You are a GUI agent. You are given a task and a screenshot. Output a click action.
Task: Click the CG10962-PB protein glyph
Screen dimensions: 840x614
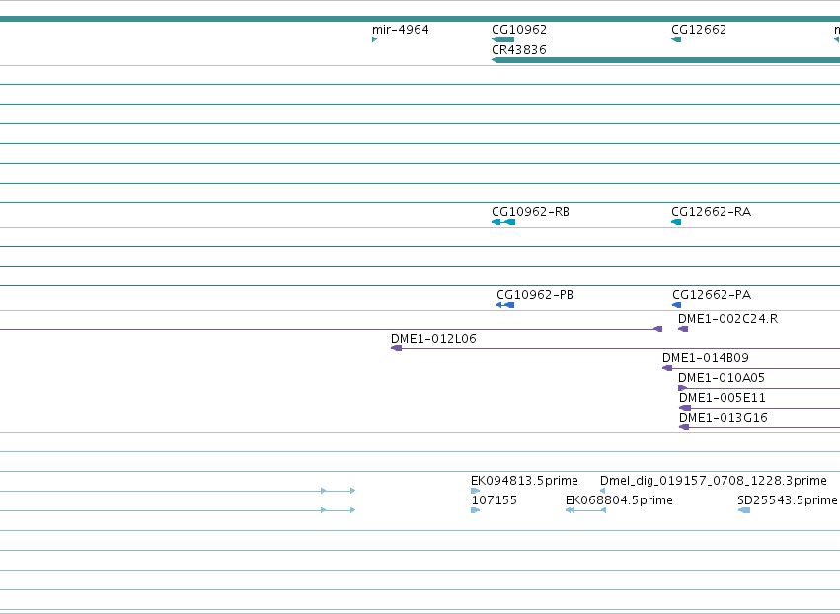pyautogui.click(x=505, y=305)
